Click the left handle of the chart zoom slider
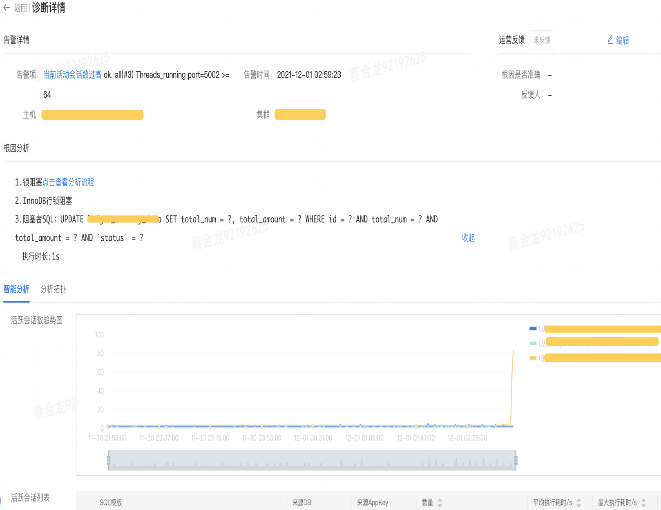This screenshot has width=661, height=510. 109,461
